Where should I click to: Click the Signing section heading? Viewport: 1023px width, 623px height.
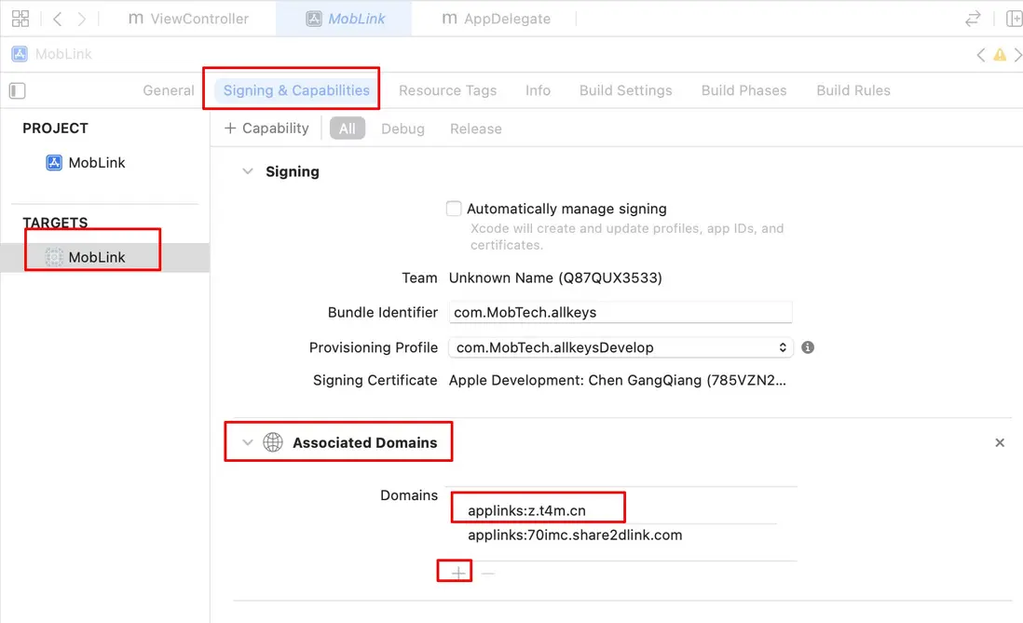tap(293, 171)
